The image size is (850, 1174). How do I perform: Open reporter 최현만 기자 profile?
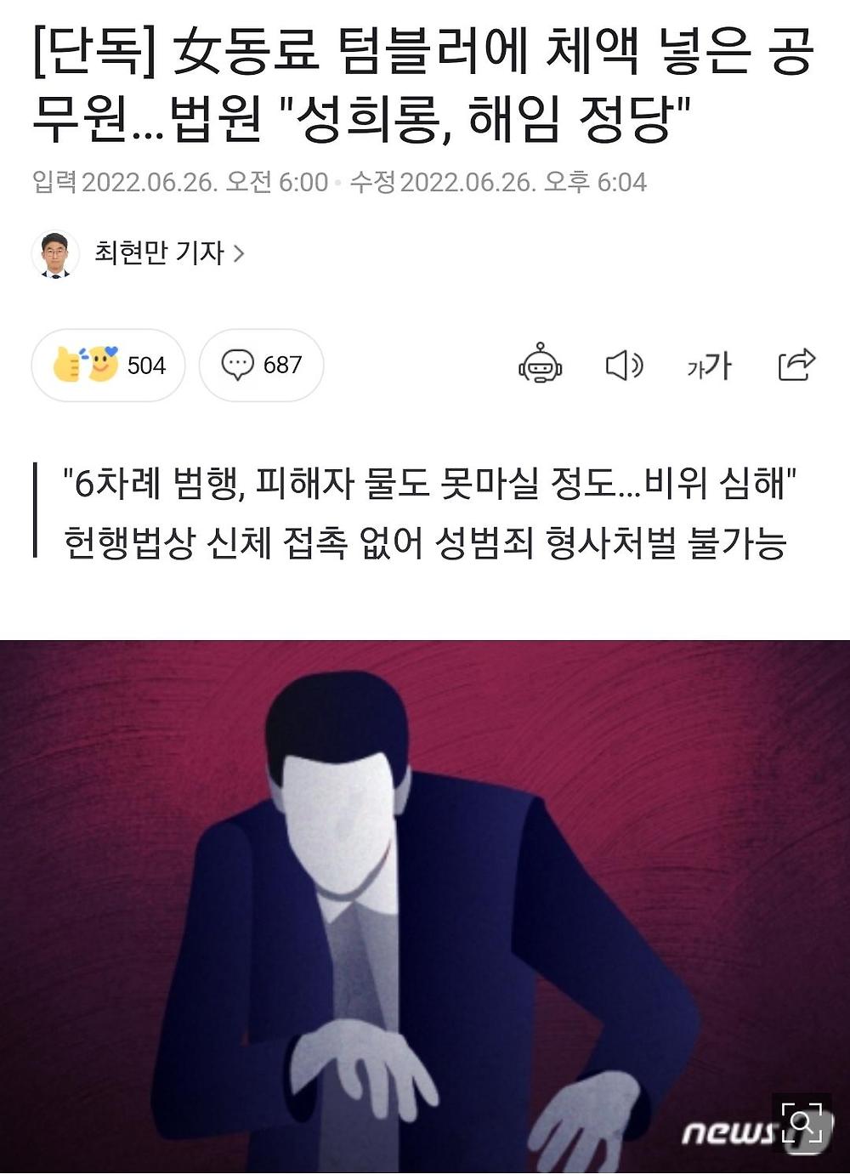click(x=159, y=252)
